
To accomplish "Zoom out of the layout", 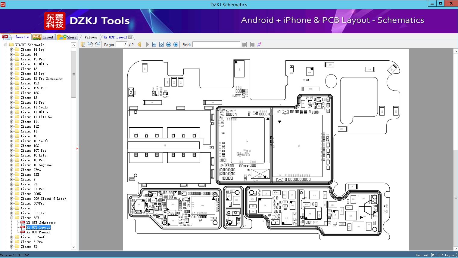I will coord(169,44).
